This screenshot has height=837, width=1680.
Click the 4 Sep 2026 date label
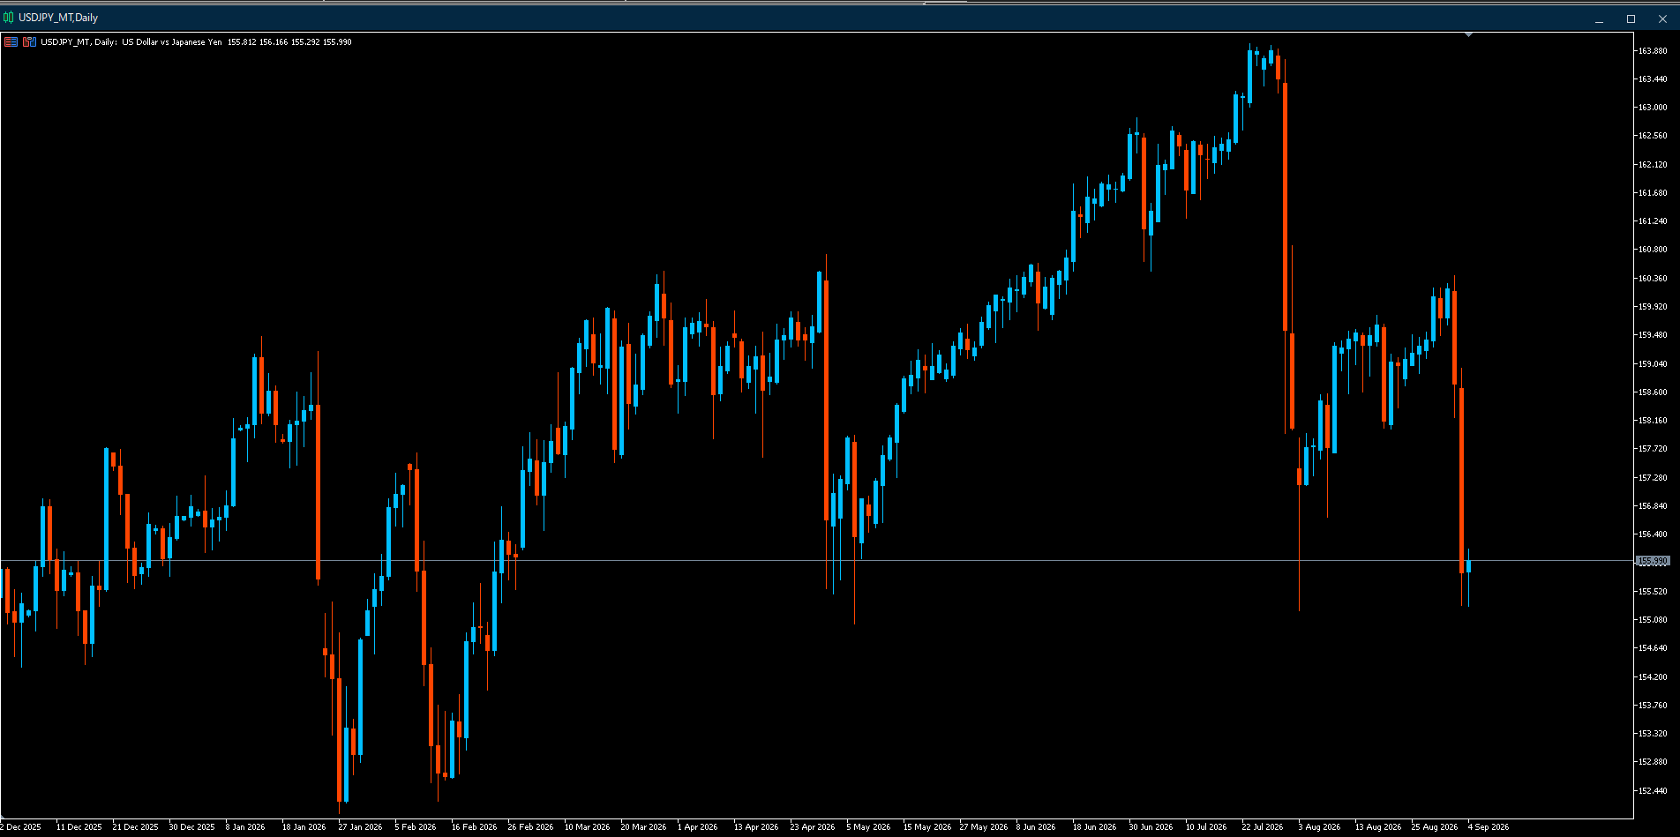point(1489,827)
